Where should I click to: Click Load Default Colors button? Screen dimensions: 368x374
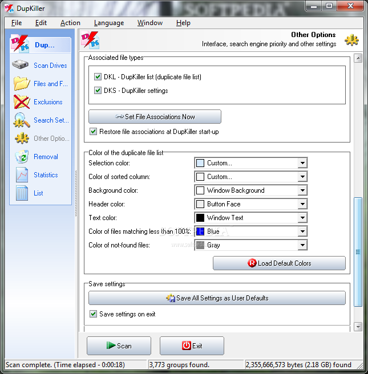[279, 263]
